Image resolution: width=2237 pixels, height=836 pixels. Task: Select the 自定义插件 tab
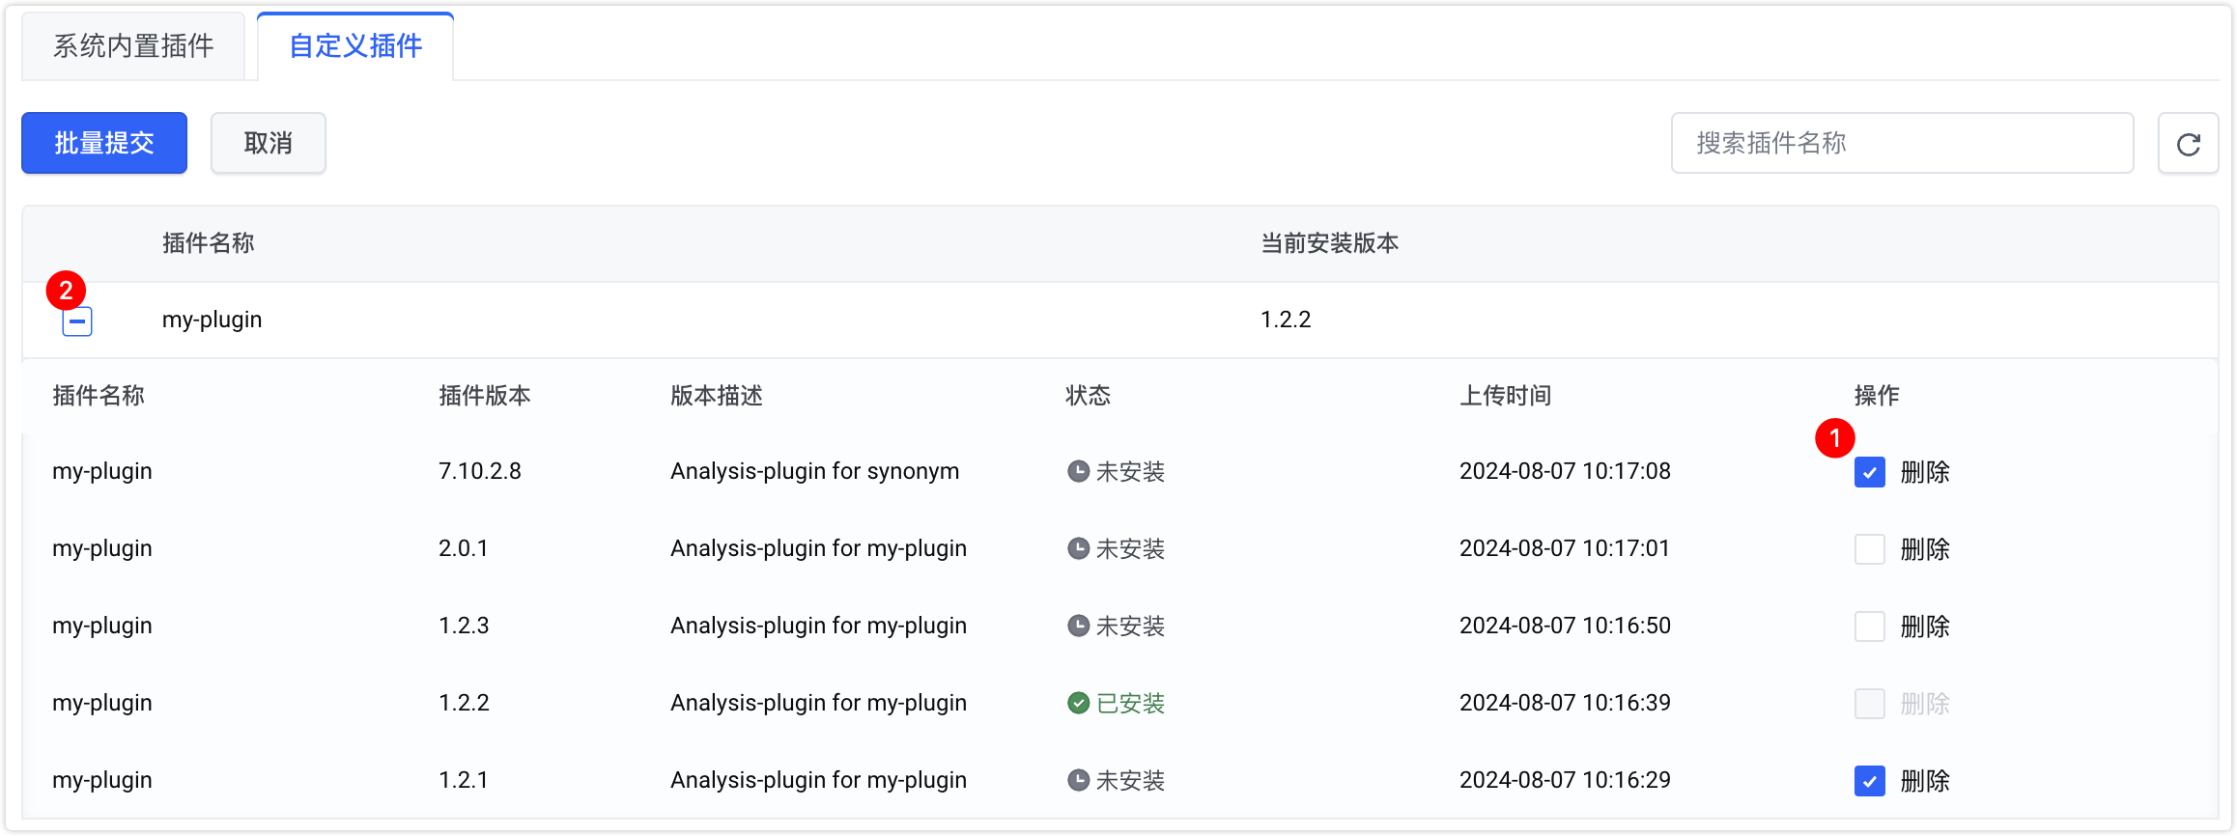pos(355,46)
